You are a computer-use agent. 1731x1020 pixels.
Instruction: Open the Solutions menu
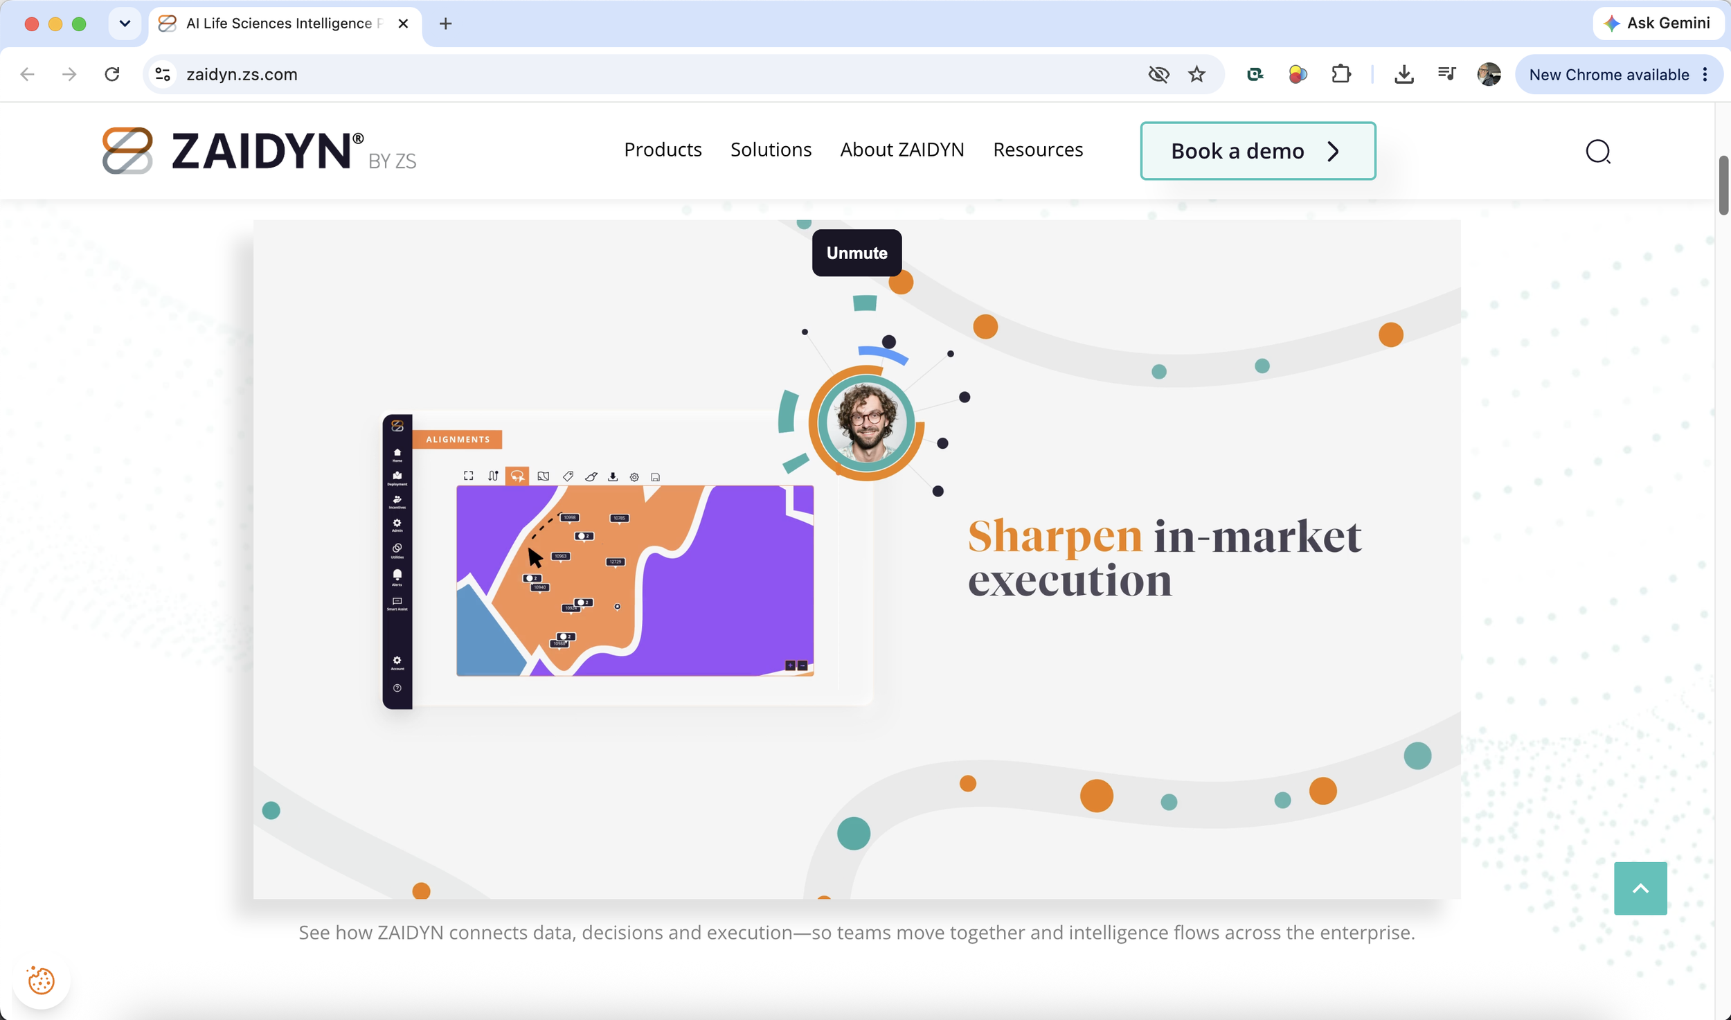[x=771, y=150]
